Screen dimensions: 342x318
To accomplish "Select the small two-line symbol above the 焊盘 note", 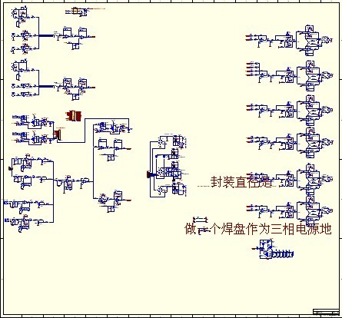I will coord(201,220).
